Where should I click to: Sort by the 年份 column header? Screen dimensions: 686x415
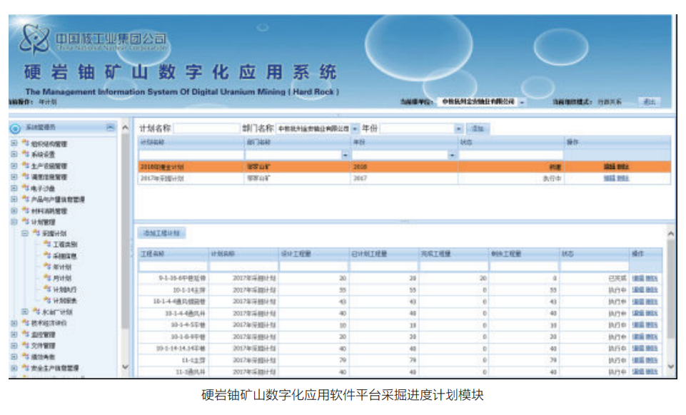click(x=404, y=142)
